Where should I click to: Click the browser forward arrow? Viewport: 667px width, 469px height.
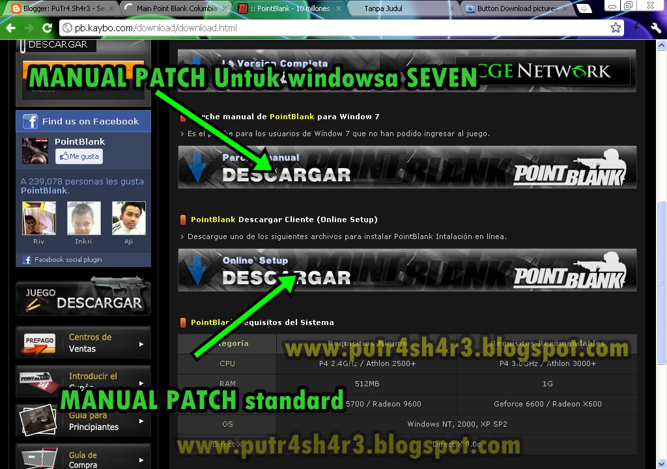(x=29, y=28)
